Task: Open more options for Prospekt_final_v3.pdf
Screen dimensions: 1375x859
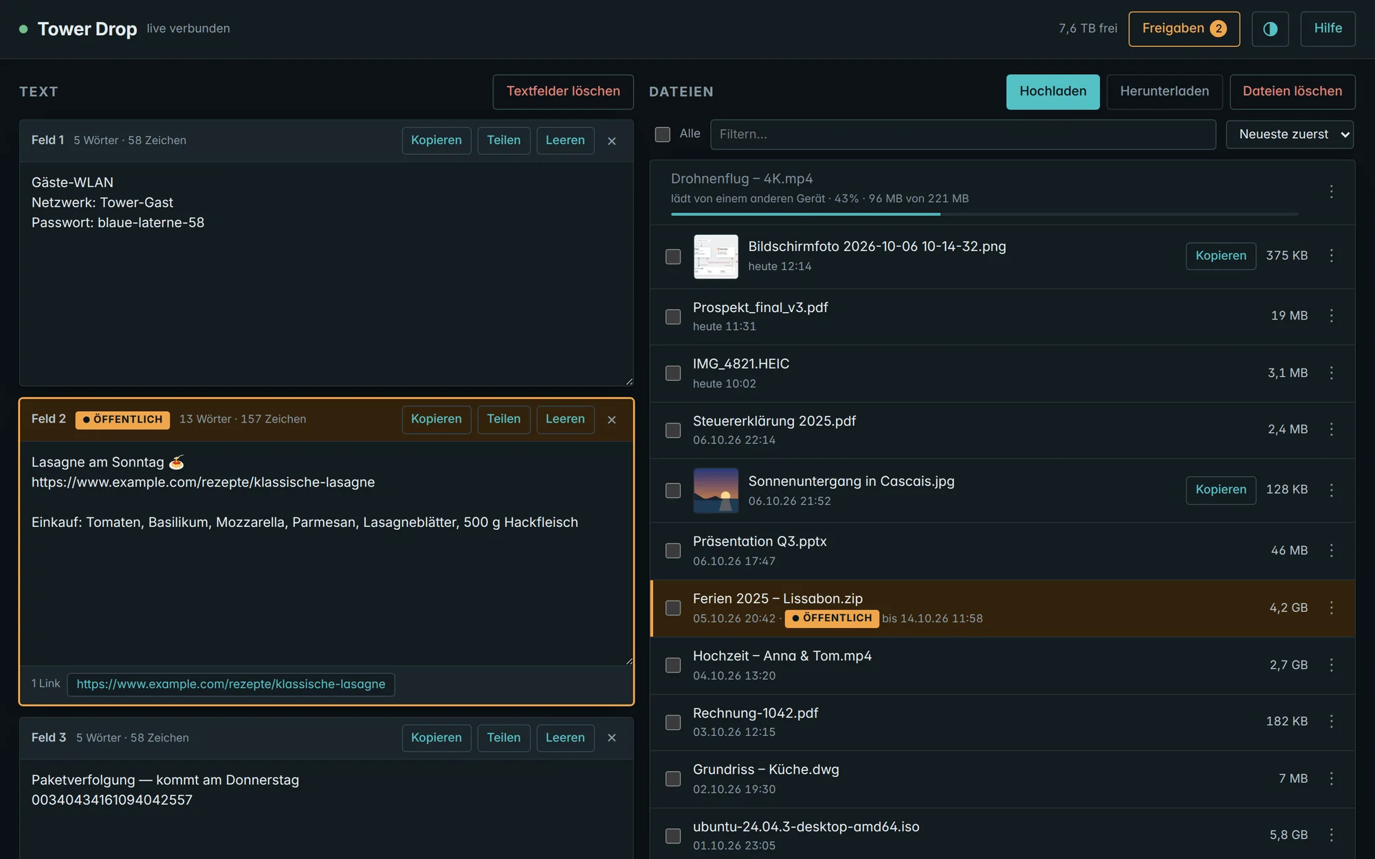Action: click(1331, 315)
